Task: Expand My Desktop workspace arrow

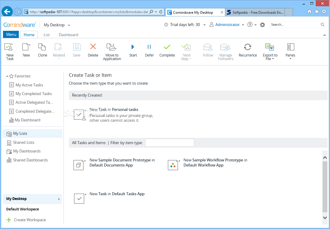Action: point(59,199)
